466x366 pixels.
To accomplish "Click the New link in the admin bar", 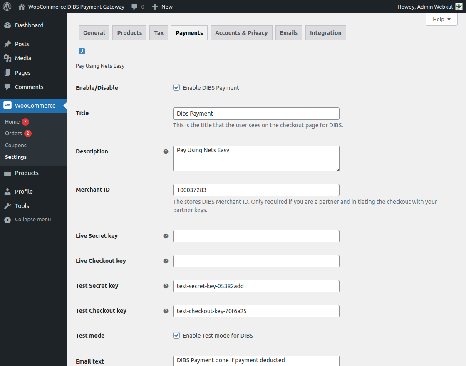I will pyautogui.click(x=162, y=6).
